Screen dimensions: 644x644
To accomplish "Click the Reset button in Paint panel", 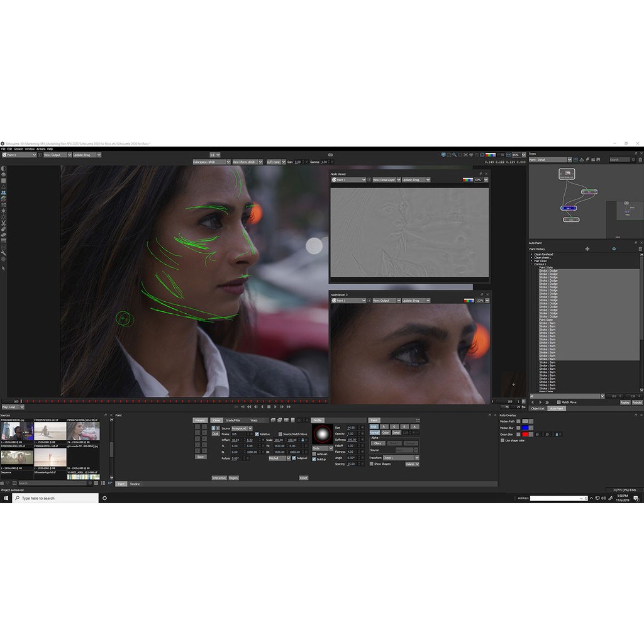I will click(303, 478).
